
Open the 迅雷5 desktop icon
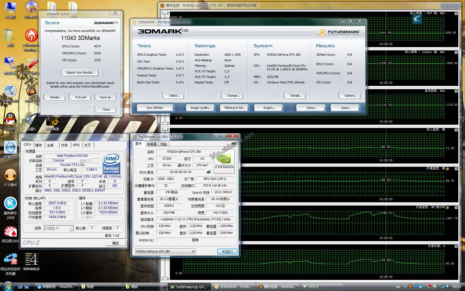click(x=31, y=122)
